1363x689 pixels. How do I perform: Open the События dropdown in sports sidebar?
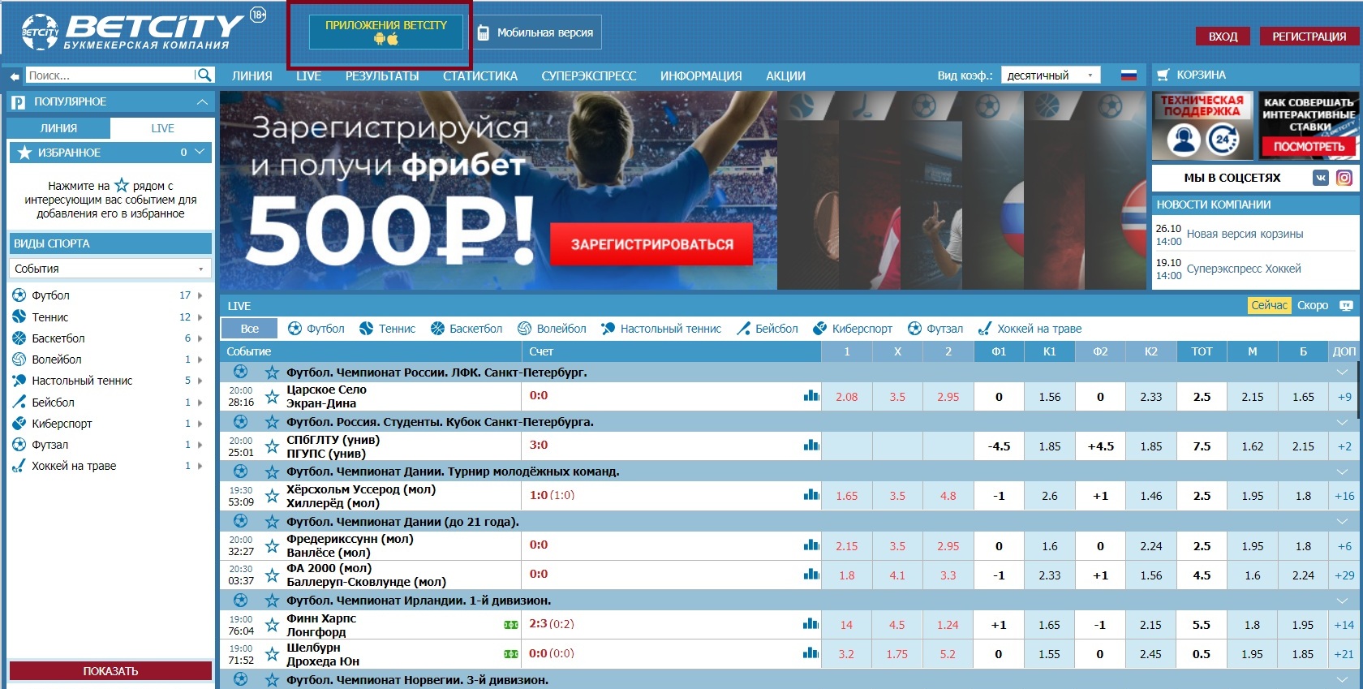click(110, 269)
